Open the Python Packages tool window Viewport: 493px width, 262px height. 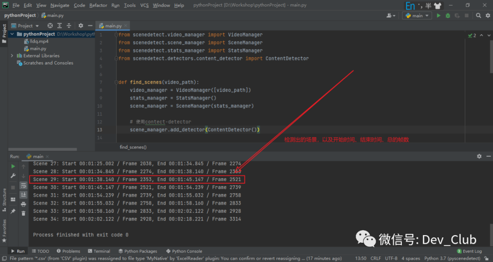(x=138, y=252)
